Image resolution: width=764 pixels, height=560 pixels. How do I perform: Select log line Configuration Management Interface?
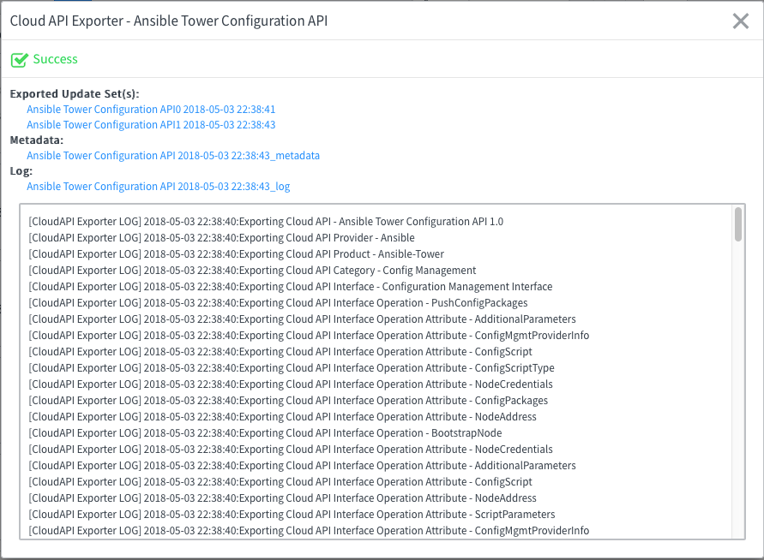click(291, 287)
